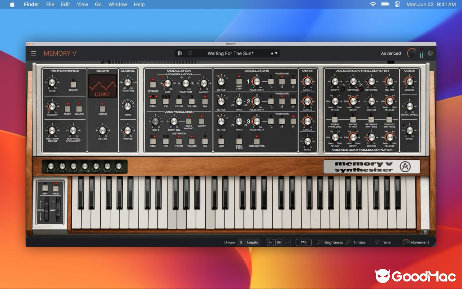Open the Unison voice count 5 selector
The image size is (462, 289).
(241, 242)
